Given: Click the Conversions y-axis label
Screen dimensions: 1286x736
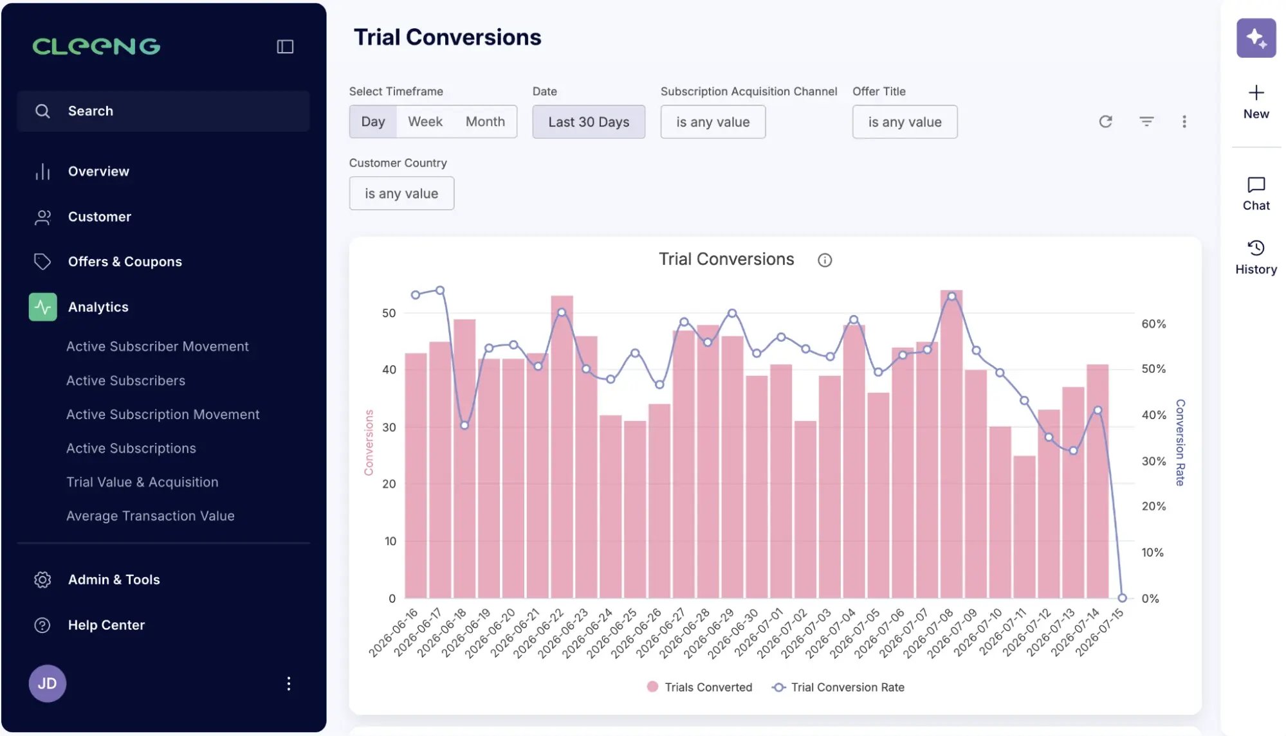Looking at the screenshot, I should pyautogui.click(x=369, y=442).
